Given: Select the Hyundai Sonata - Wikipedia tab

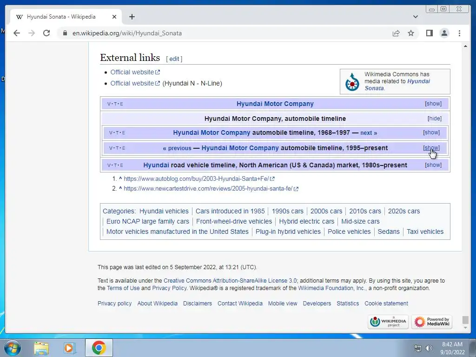Looking at the screenshot, I should point(66,17).
